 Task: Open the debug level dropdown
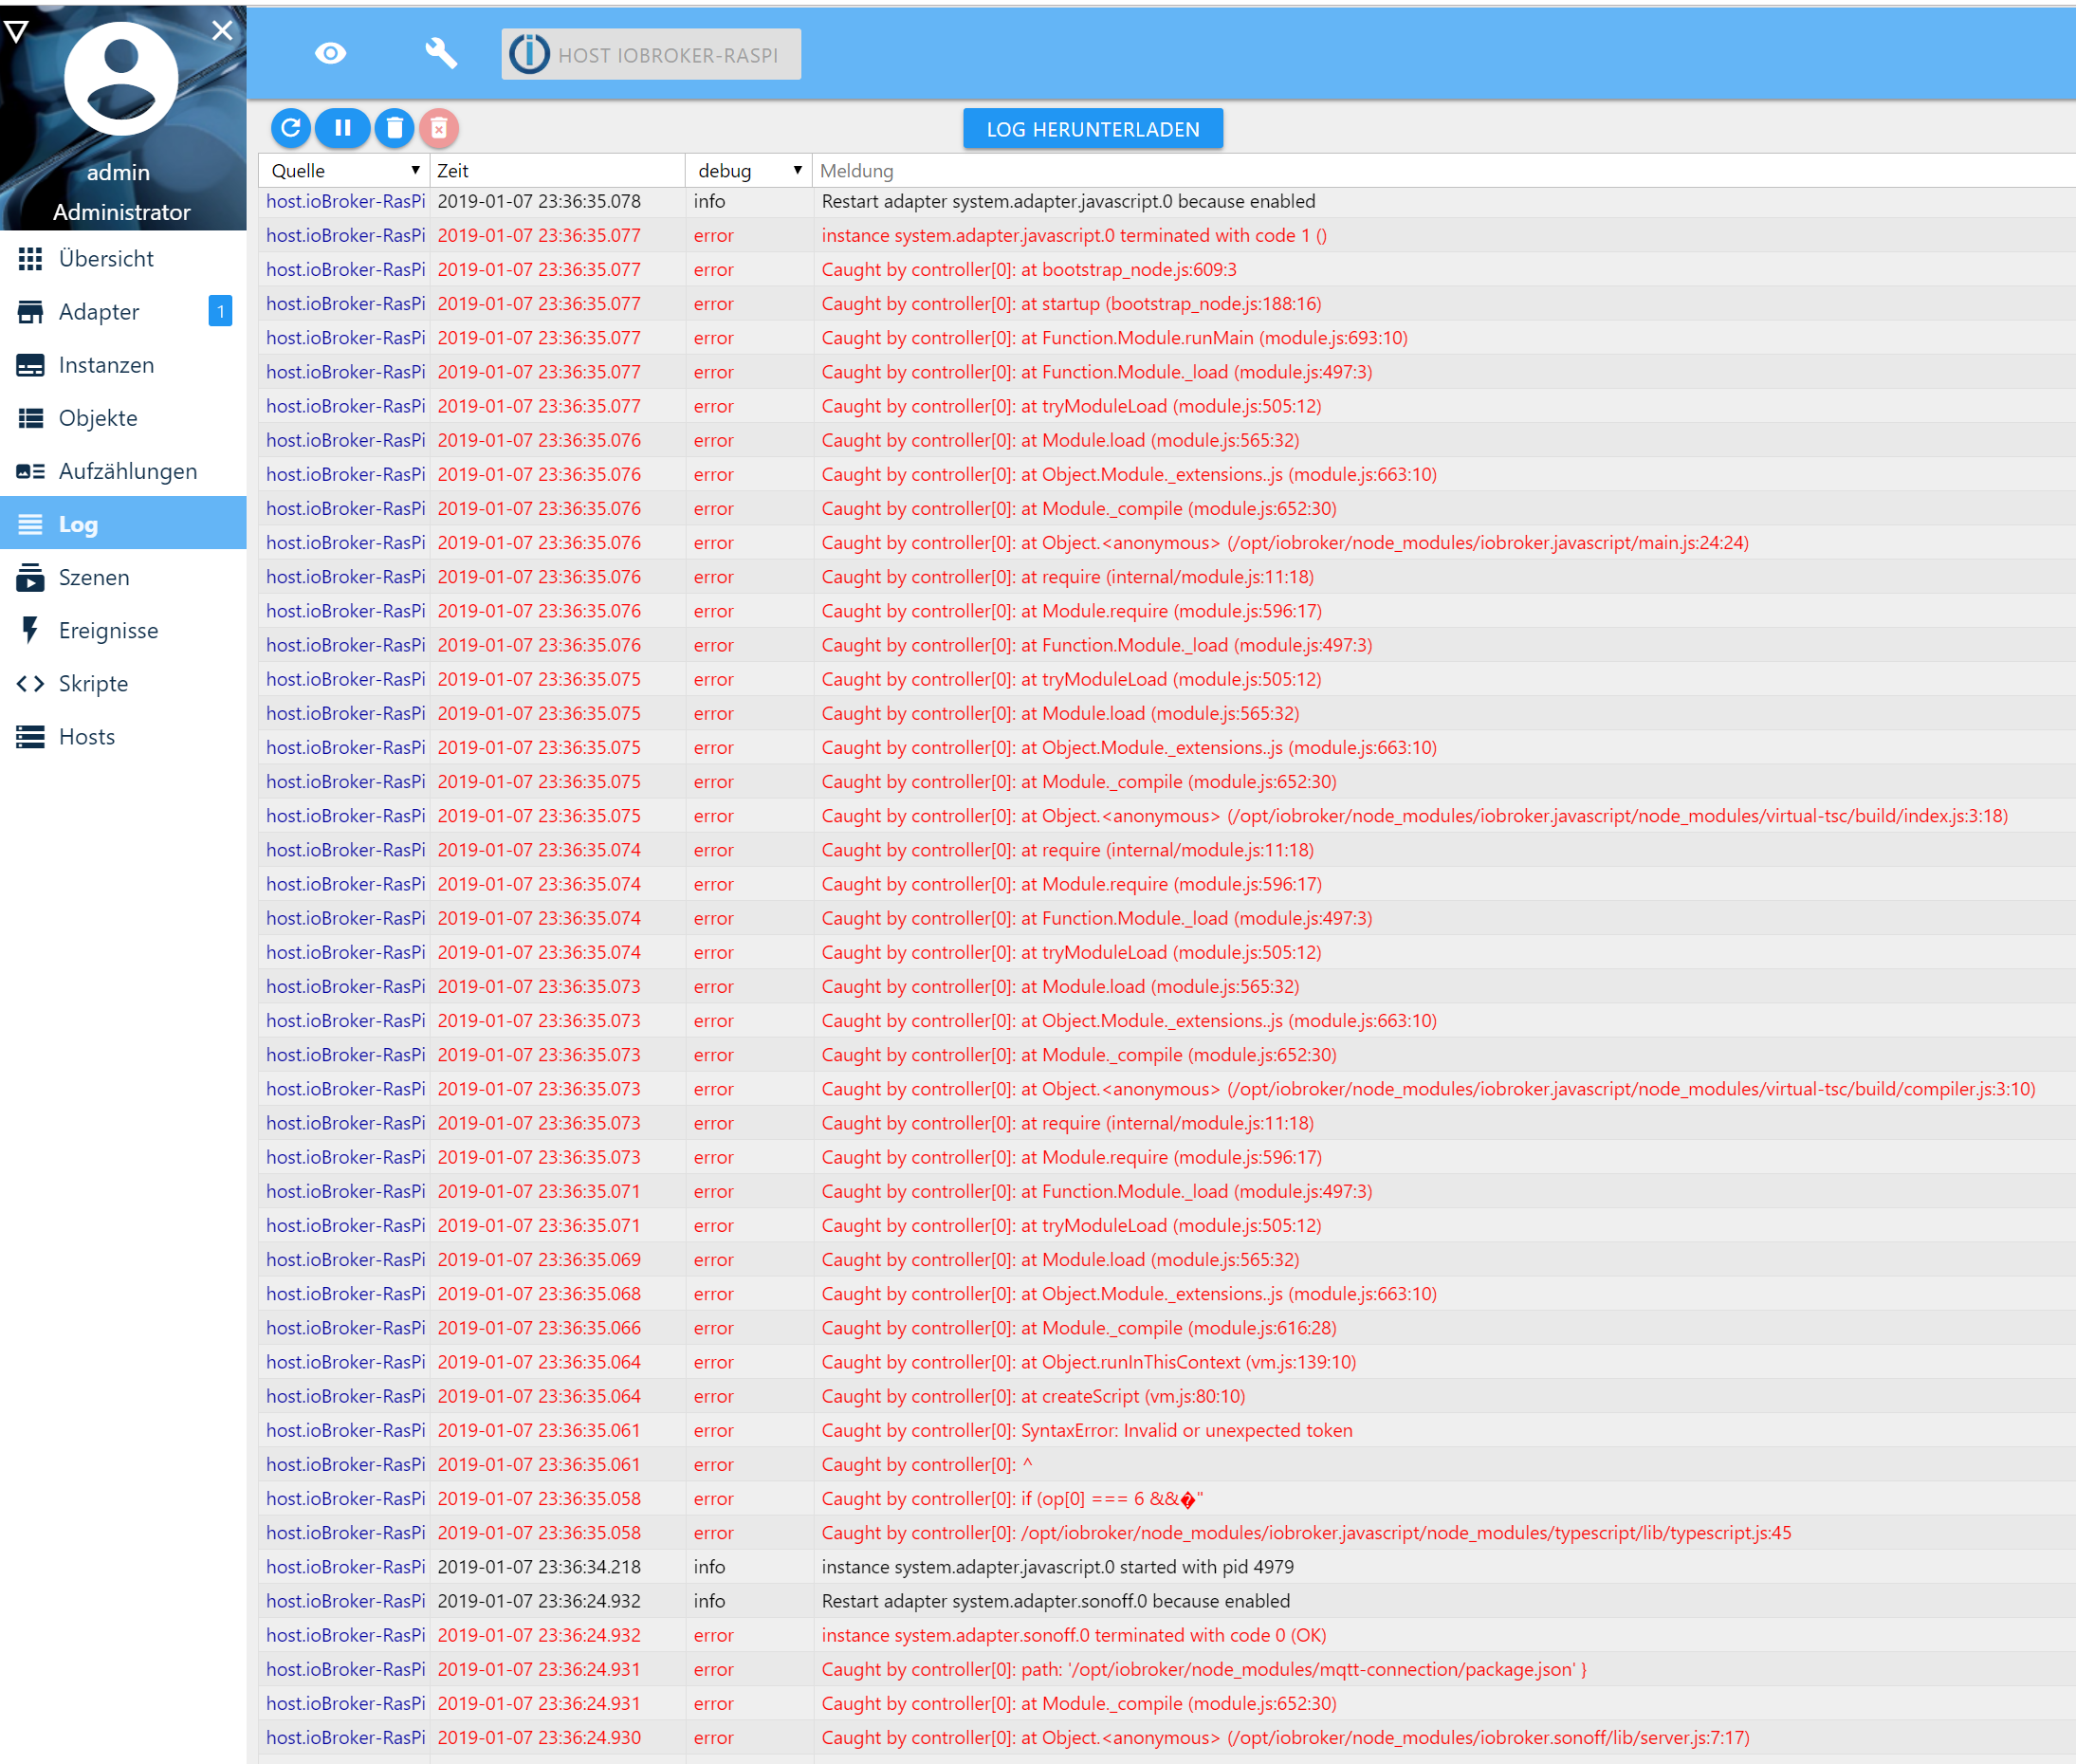(749, 171)
